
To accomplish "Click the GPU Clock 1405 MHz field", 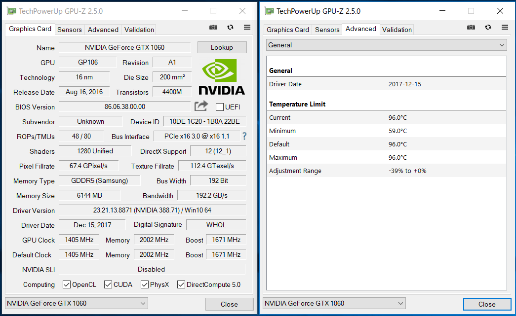I will pyautogui.click(x=79, y=240).
